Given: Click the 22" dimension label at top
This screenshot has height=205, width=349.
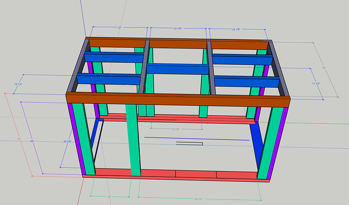Looking at the screenshot, I should 120,27.
